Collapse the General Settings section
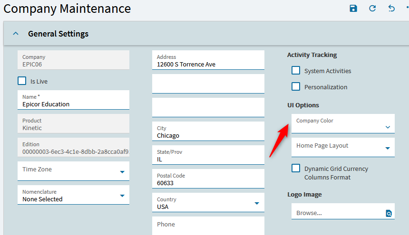Viewport: 409px width, 235px height. 16,34
